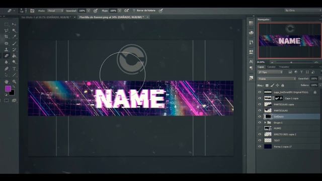Select the Line shape tool
The height and width of the screenshot is (181, 322).
(14, 75)
